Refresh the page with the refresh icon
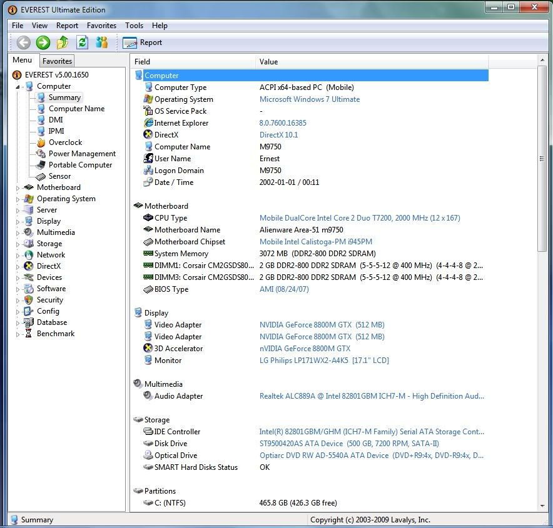 [x=82, y=42]
